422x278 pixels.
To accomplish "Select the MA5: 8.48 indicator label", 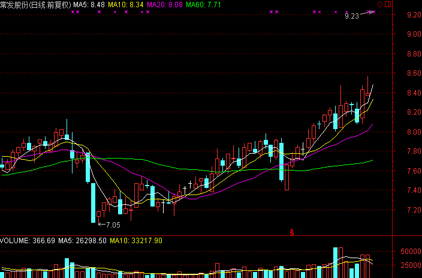I will coord(89,5).
